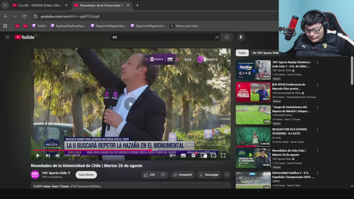Clear the search text with X
The height and width of the screenshot is (199, 354).
pos(217,37)
